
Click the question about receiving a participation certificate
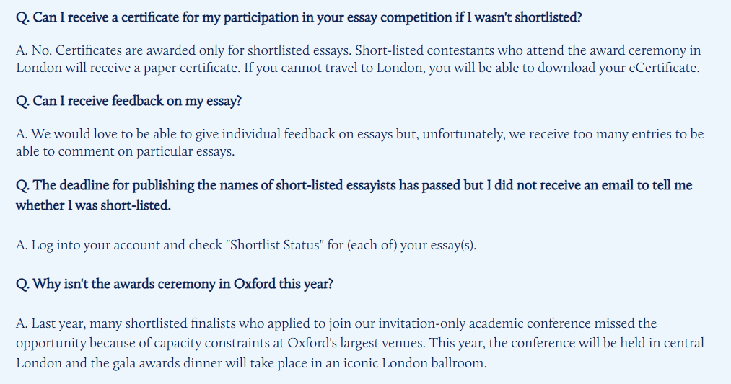point(299,18)
